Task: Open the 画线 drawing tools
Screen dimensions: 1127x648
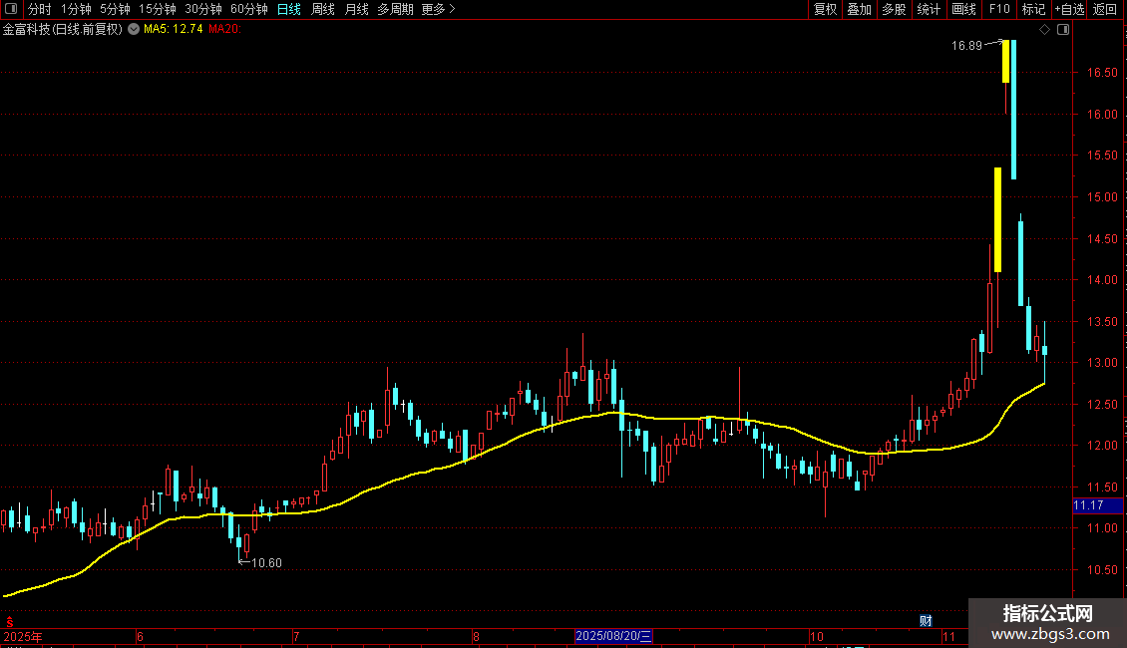Action: (x=963, y=9)
